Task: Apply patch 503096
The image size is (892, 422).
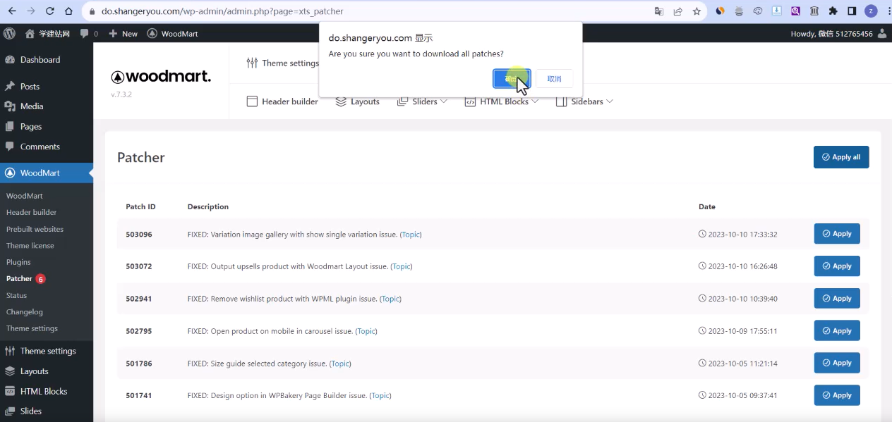Action: (837, 234)
